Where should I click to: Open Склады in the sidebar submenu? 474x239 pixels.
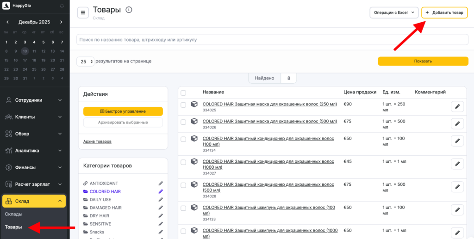14,214
